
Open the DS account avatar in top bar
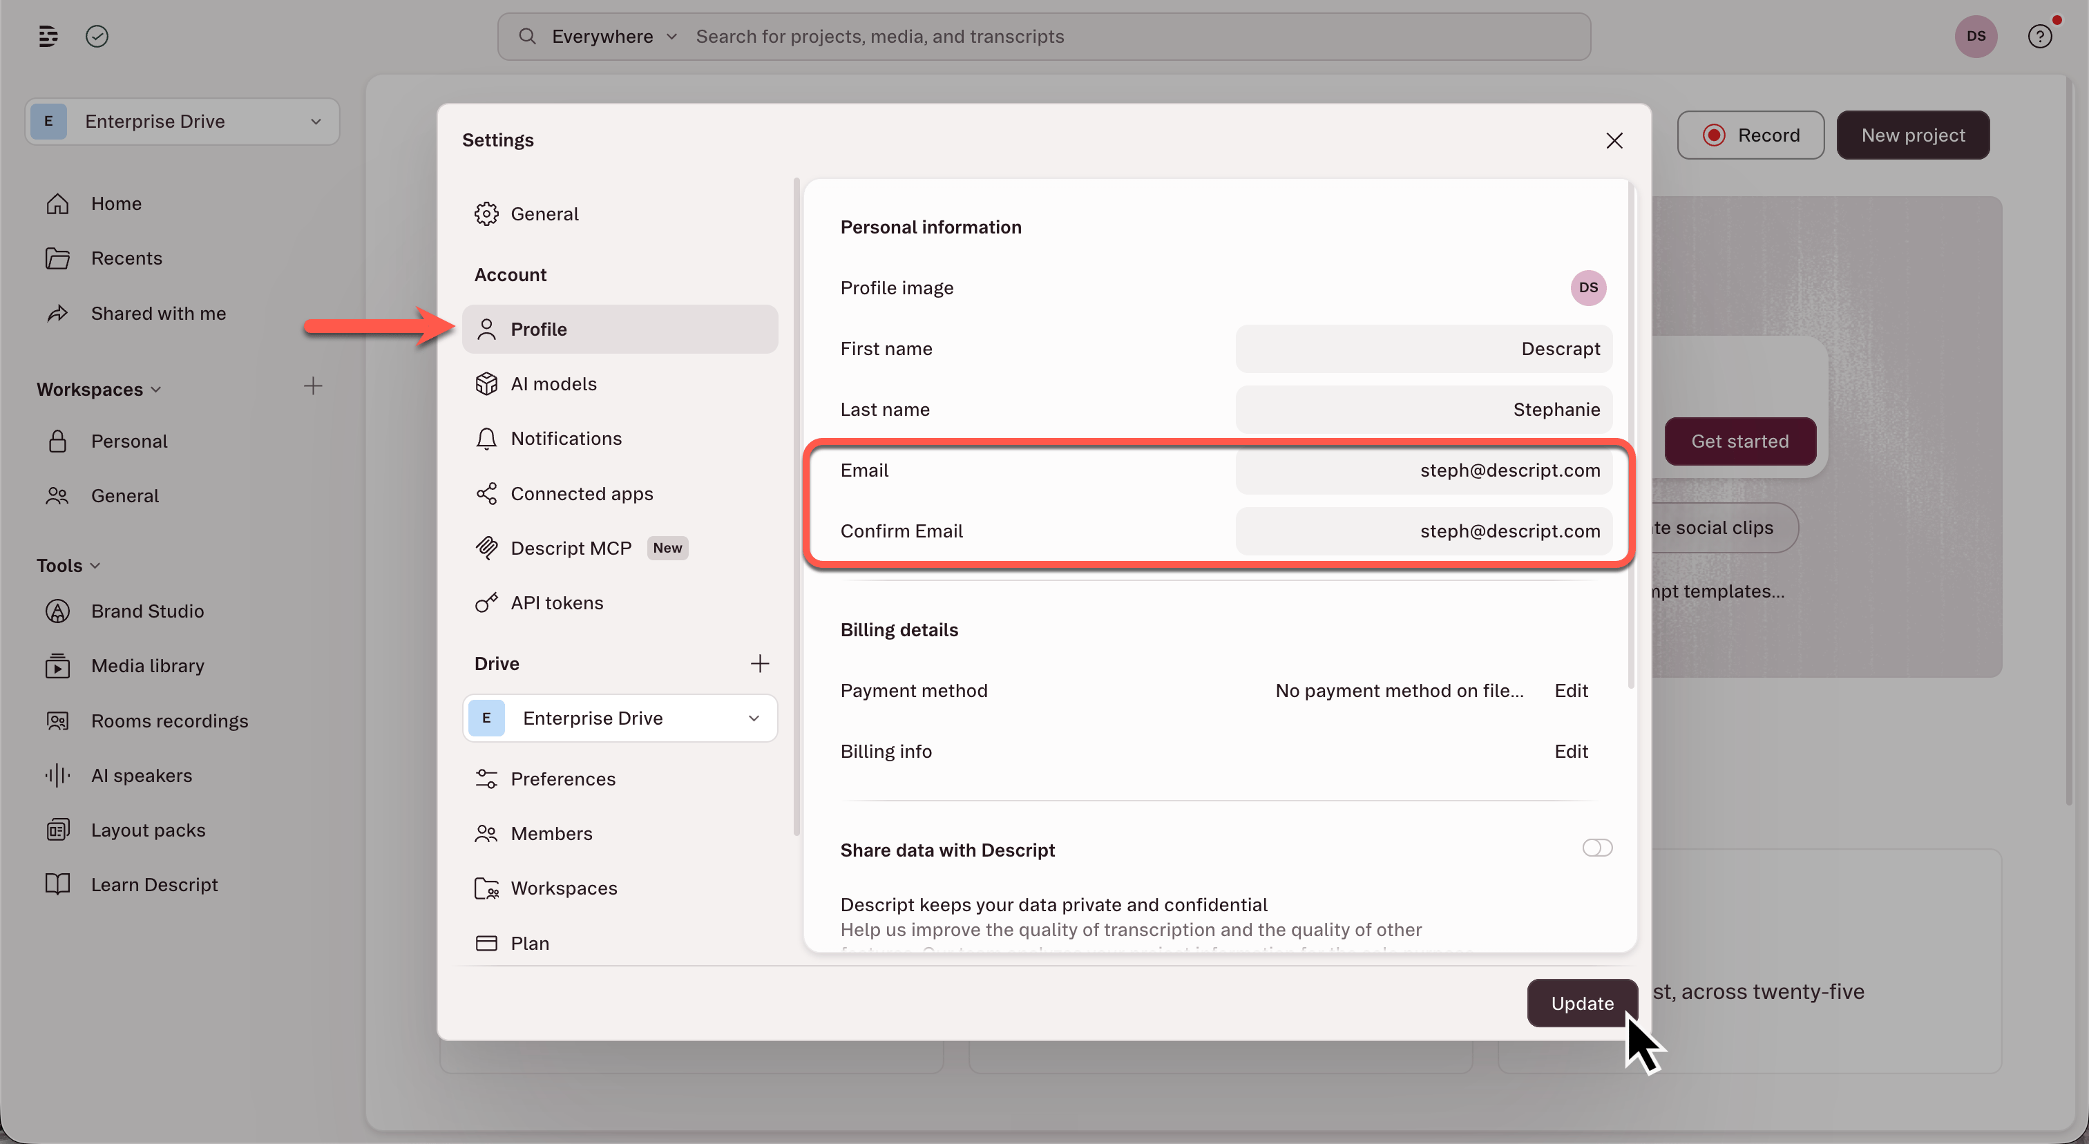(x=1976, y=37)
